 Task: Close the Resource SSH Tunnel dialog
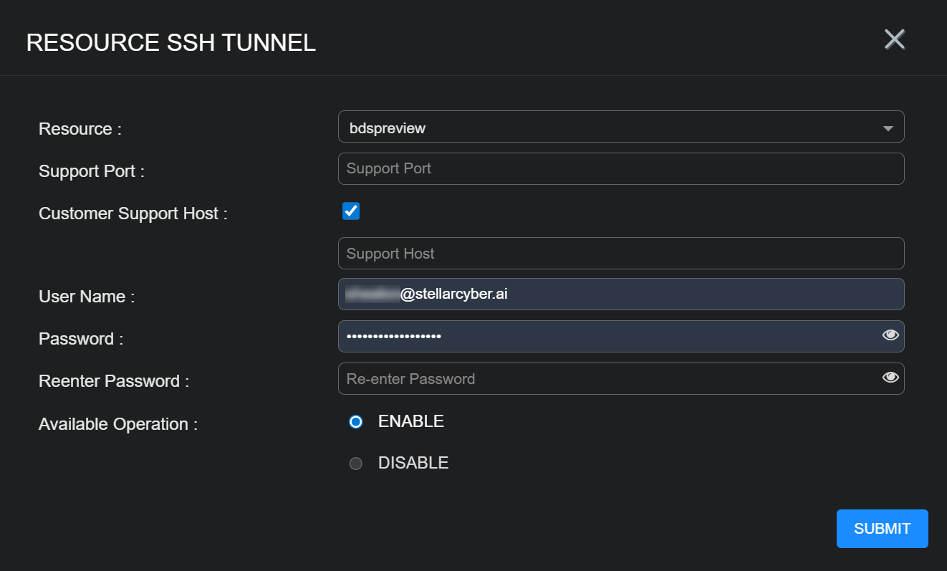[895, 40]
